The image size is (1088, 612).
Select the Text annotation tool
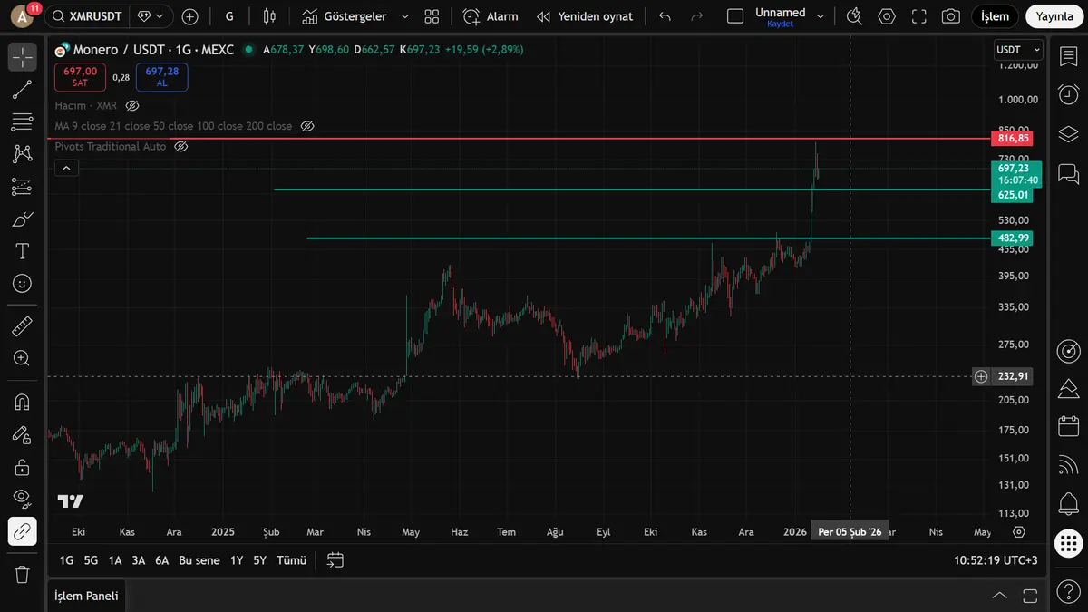22,251
